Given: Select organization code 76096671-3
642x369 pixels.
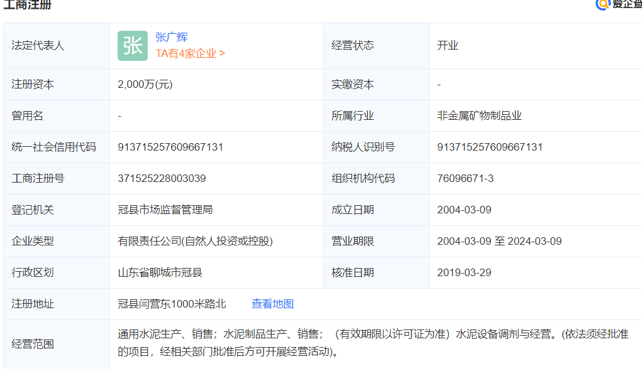Looking at the screenshot, I should tap(465, 178).
